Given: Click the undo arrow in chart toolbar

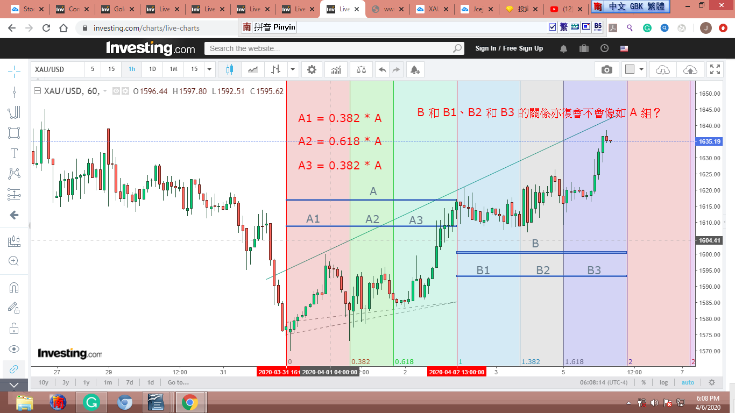Looking at the screenshot, I should point(382,69).
